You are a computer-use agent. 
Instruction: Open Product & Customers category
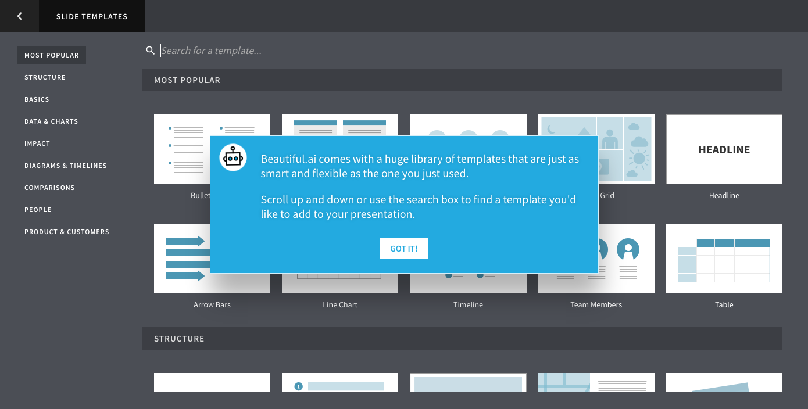click(x=67, y=232)
